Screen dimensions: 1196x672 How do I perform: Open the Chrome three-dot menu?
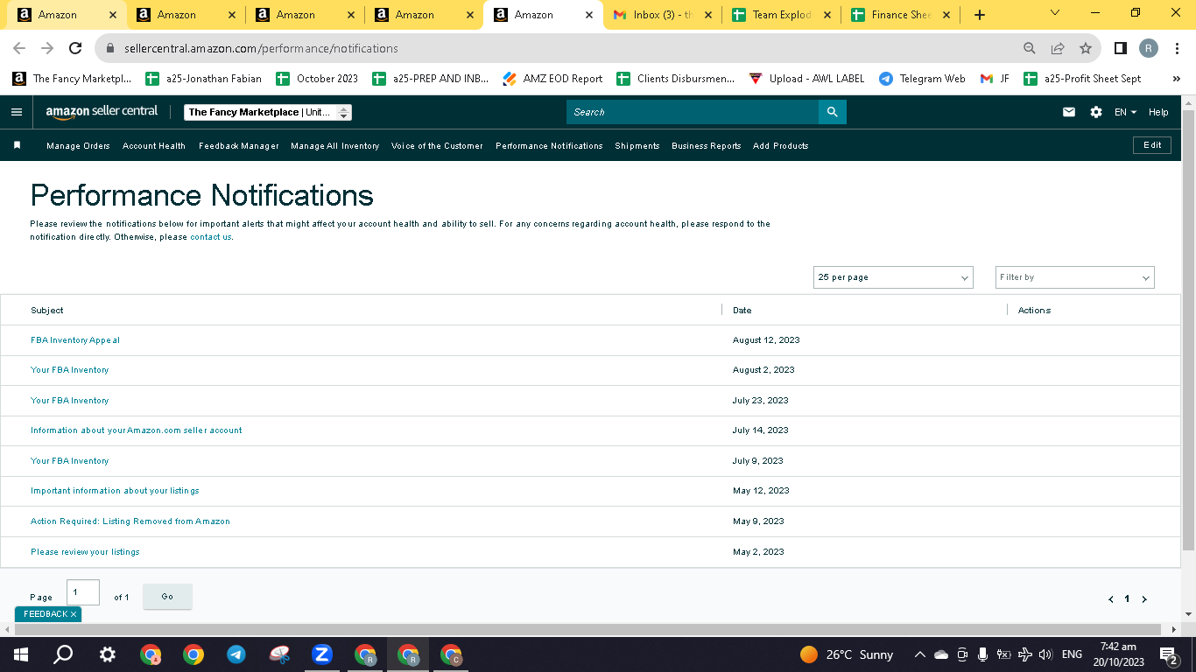pyautogui.click(x=1178, y=48)
